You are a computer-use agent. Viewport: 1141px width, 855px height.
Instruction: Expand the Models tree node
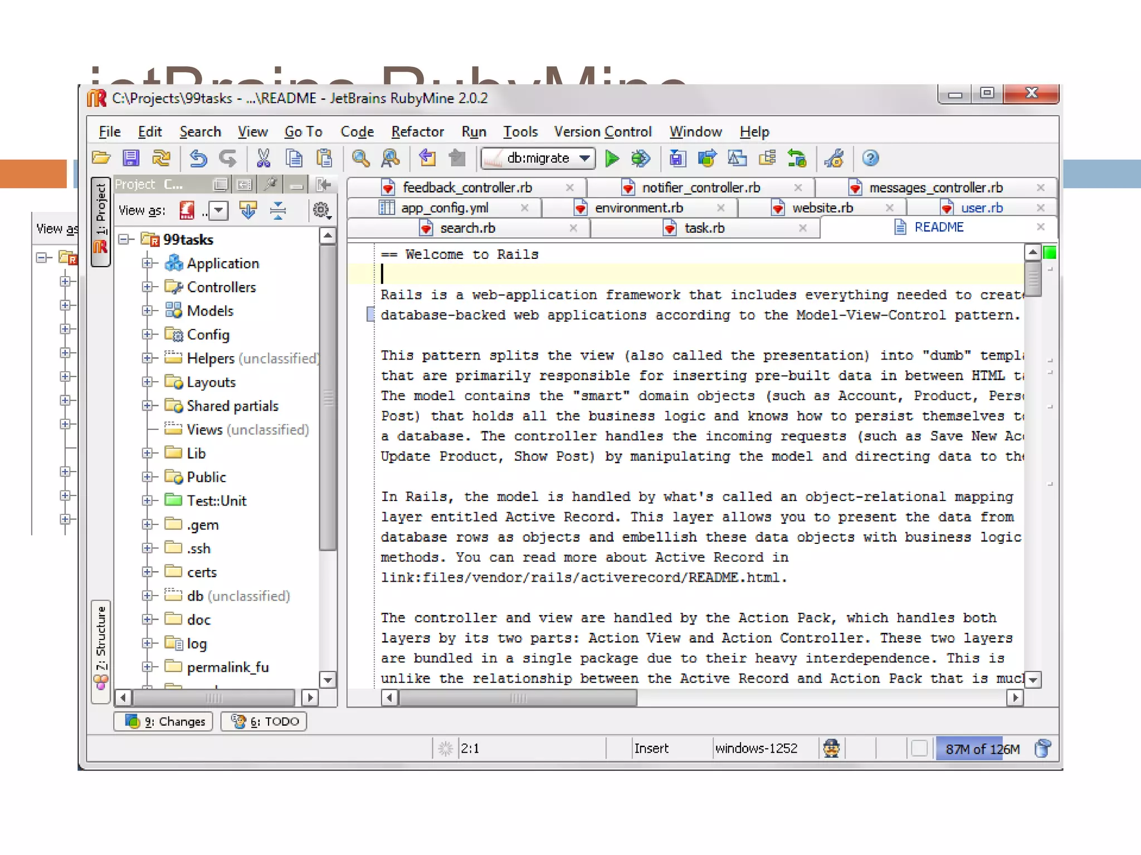(x=147, y=311)
